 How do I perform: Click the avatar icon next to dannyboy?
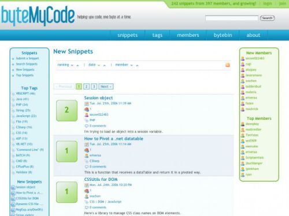pos(243,124)
